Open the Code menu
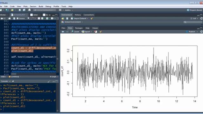Viewport: 203px width, 114px height. coord(12,6)
